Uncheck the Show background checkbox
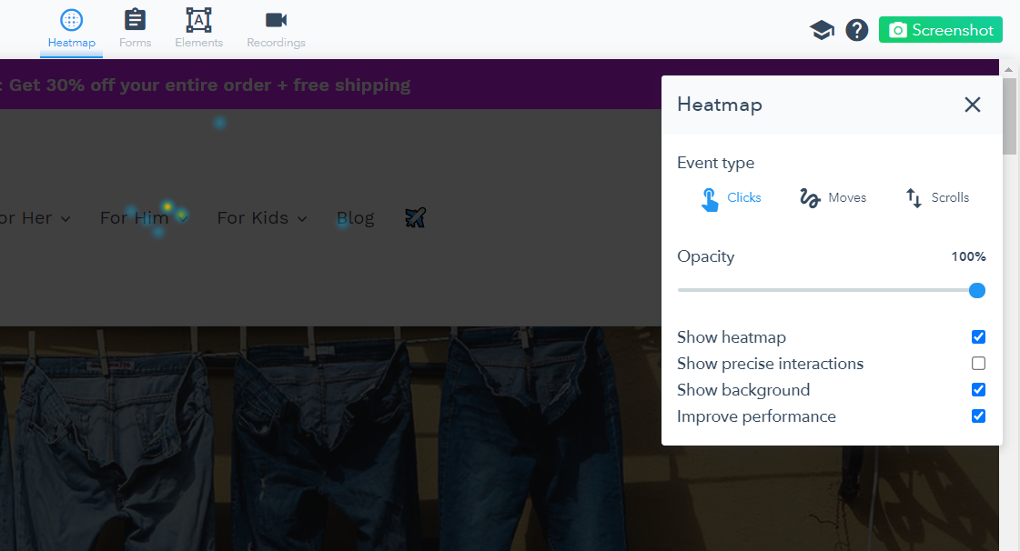The width and height of the screenshot is (1020, 551). click(978, 389)
